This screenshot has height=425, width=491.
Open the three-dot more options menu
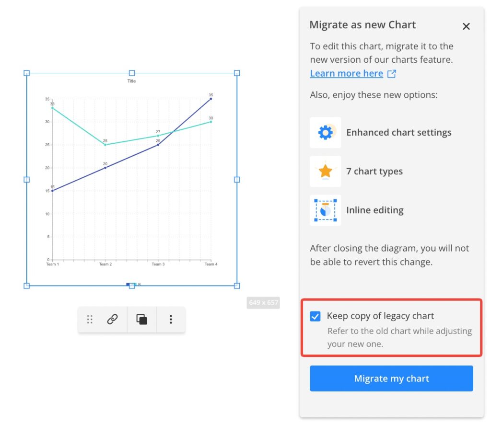pos(171,320)
